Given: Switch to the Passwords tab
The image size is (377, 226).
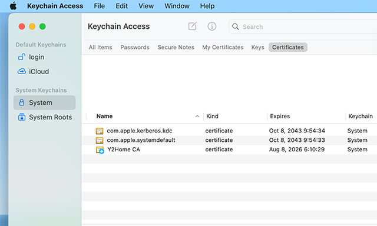Looking at the screenshot, I should 135,47.
